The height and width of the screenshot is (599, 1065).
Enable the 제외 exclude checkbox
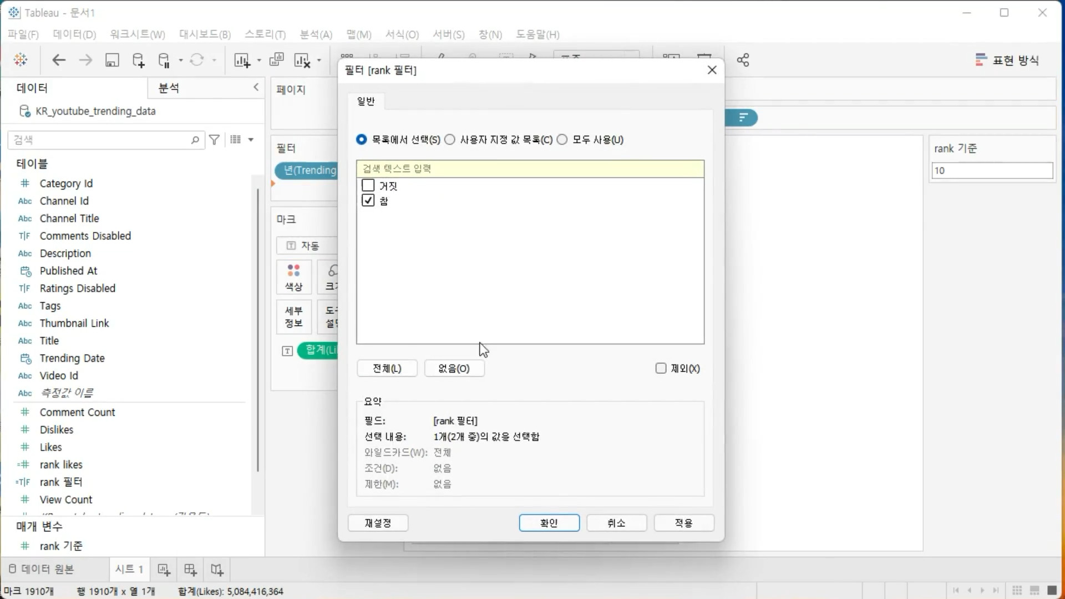point(661,368)
